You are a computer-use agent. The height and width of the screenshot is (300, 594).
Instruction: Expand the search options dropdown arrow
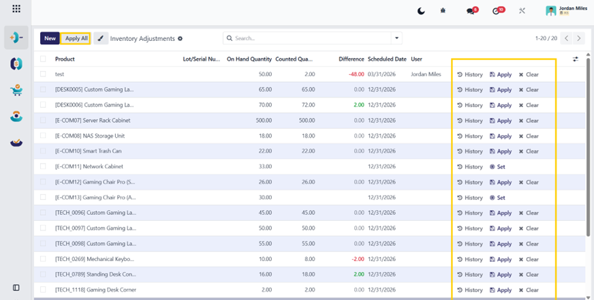tap(396, 38)
